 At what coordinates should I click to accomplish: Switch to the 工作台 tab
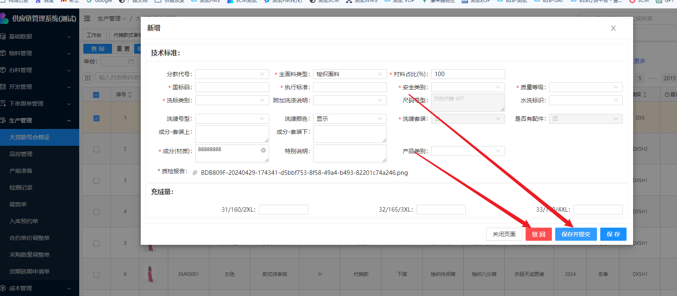(x=94, y=35)
